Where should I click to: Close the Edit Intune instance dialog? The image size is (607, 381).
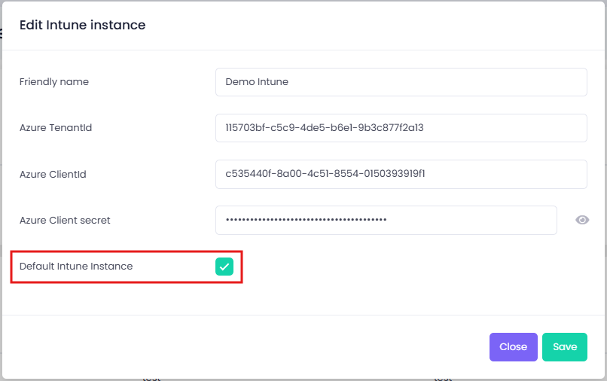[514, 347]
